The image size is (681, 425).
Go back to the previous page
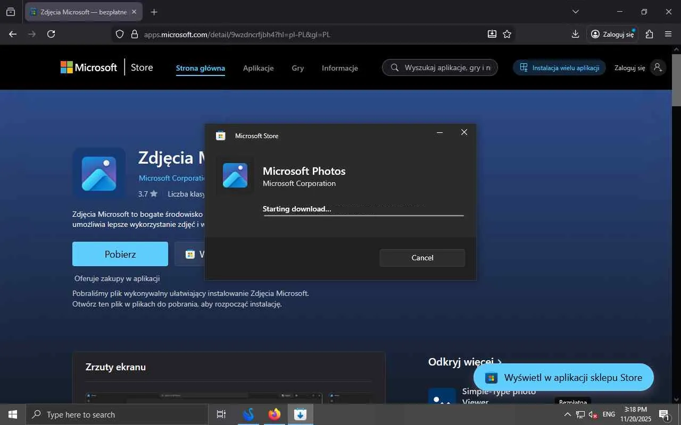(13, 34)
